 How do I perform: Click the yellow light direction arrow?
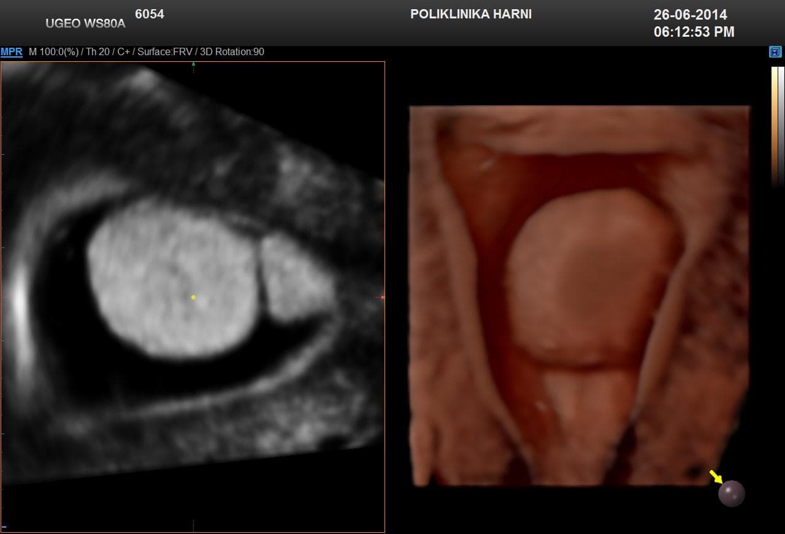click(716, 476)
